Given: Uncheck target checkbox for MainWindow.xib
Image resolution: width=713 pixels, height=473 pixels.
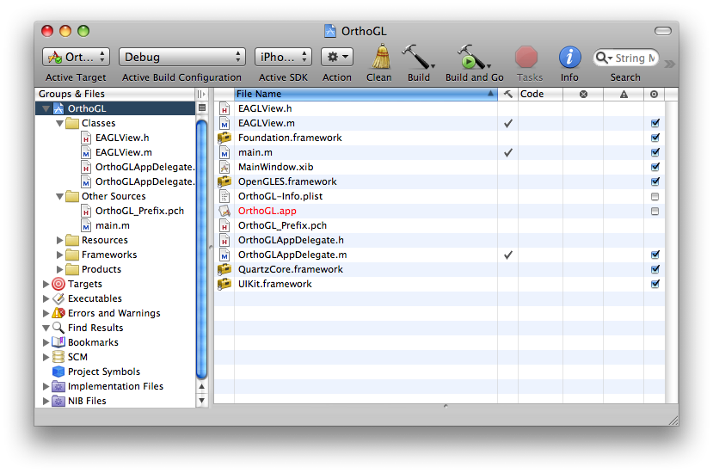Looking at the screenshot, I should 655,167.
